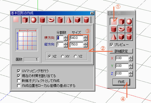
Task: Toggle 現在の材質を割り当てる checkbox
Action: click(x=19, y=76)
